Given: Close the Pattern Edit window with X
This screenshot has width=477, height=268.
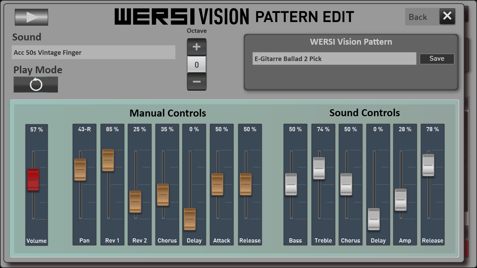Looking at the screenshot, I should pos(447,16).
